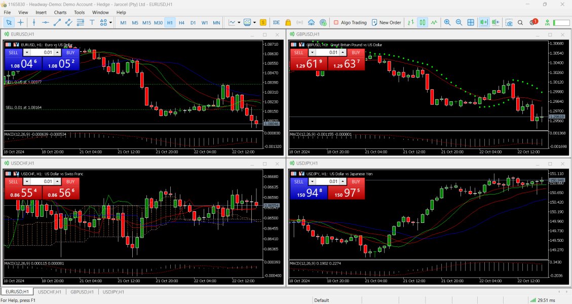Open the Tools menu
This screenshot has height=304, width=572.
click(79, 12)
